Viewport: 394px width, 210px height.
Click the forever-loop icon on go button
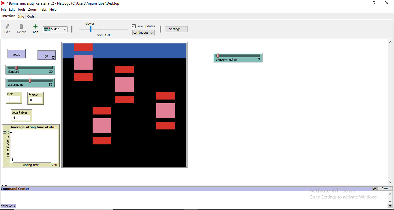tap(53, 58)
